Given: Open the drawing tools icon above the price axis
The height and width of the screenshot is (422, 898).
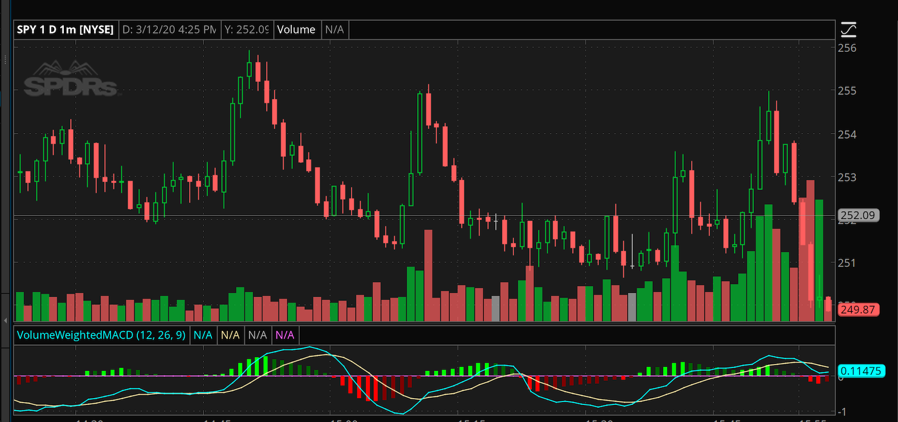Looking at the screenshot, I should (848, 30).
